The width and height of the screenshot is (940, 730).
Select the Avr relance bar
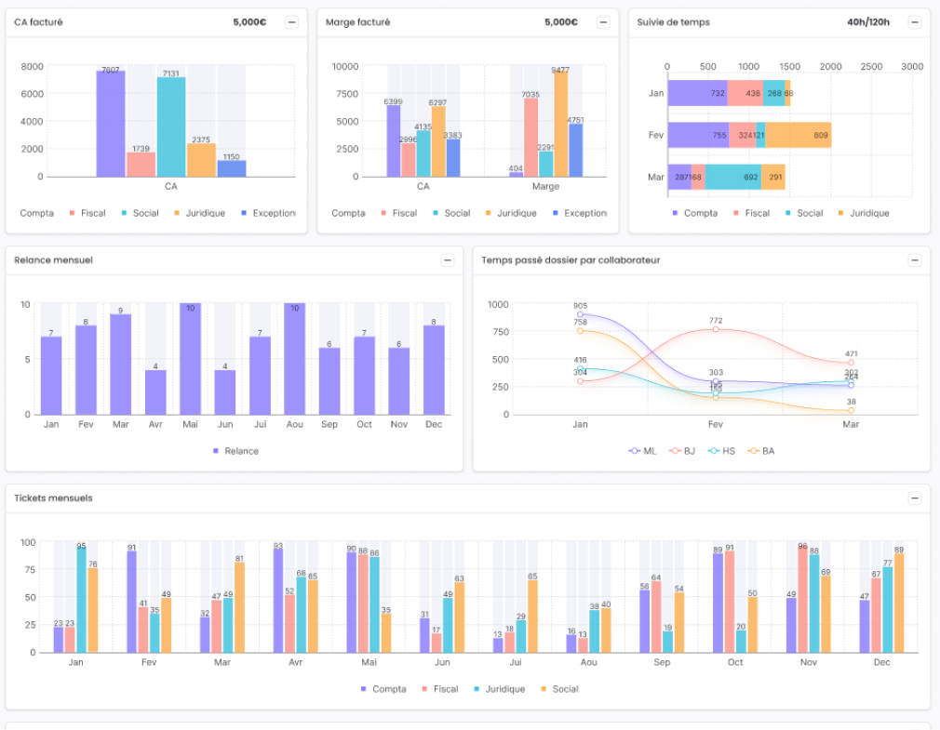coord(155,392)
